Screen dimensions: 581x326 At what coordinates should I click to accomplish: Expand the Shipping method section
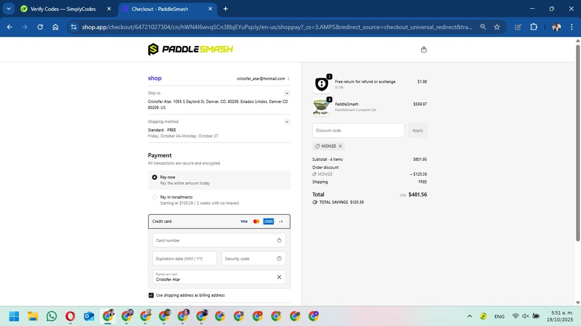(287, 122)
